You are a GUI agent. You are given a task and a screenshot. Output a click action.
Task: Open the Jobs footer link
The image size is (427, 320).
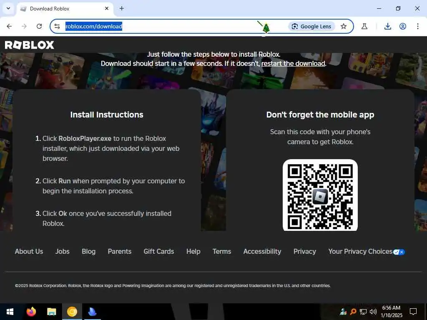tap(63, 251)
